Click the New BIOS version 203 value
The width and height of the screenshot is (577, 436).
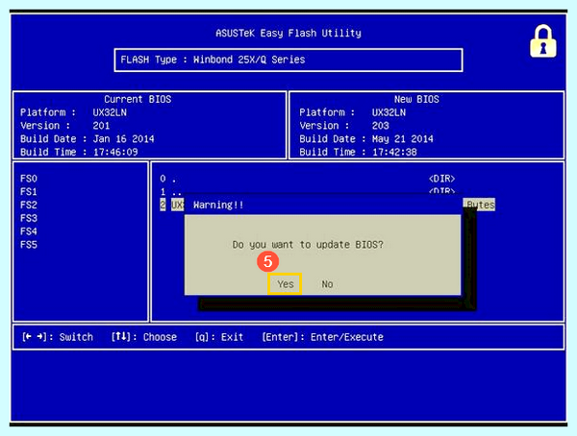[380, 126]
